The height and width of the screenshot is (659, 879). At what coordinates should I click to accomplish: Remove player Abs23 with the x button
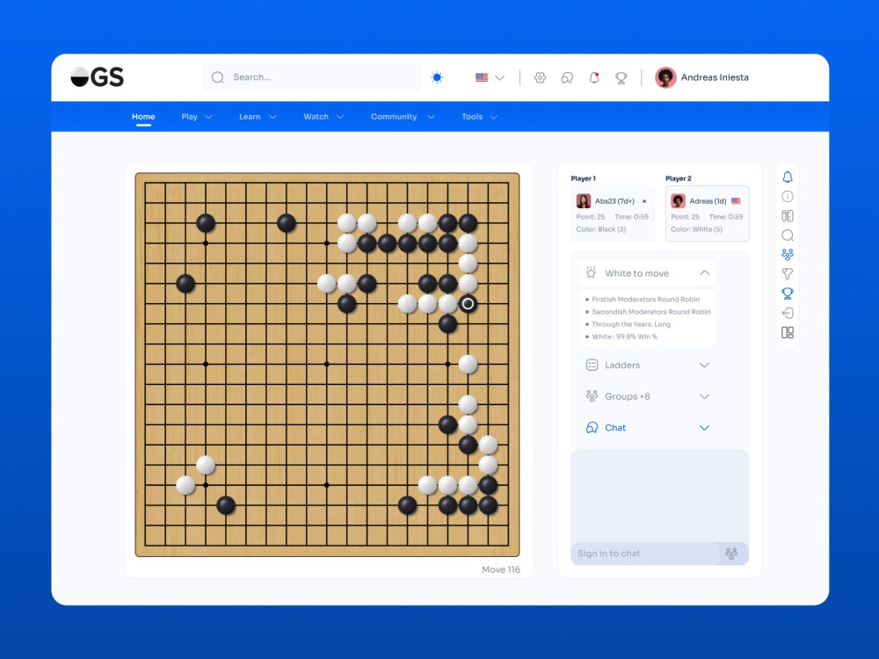643,200
